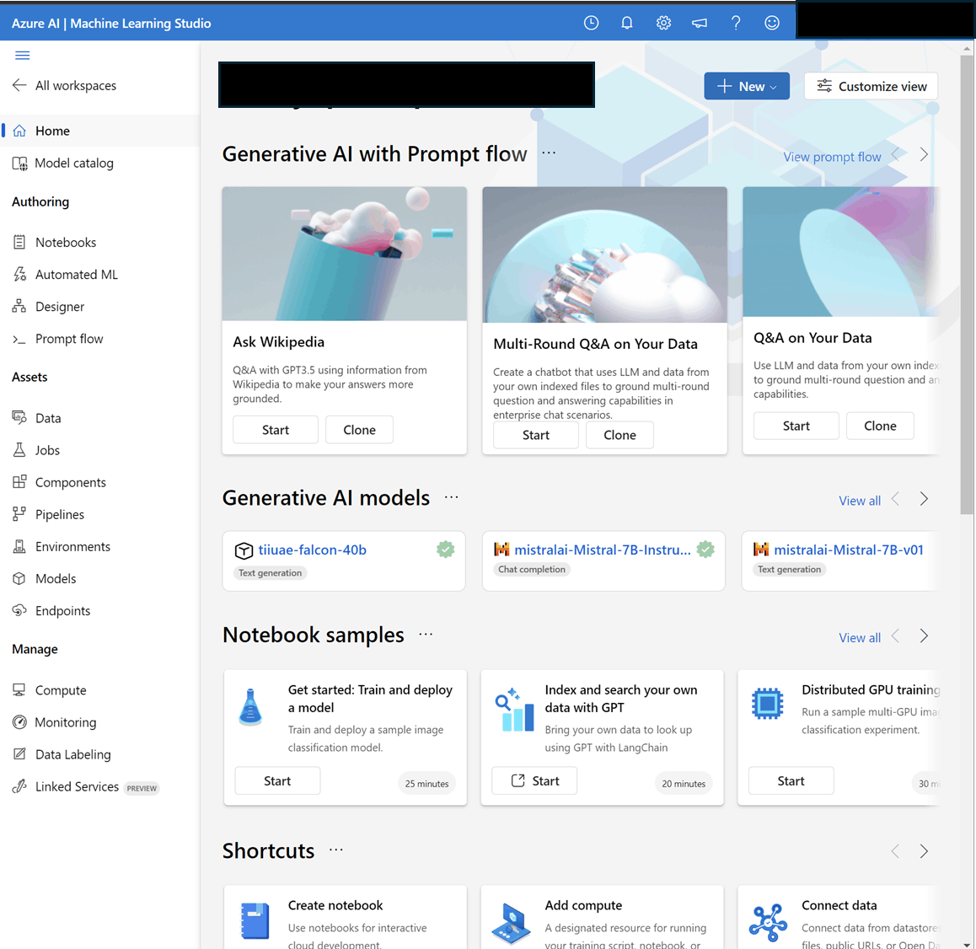976x949 pixels.
Task: Start Q&A on Your Data flow
Action: (796, 426)
